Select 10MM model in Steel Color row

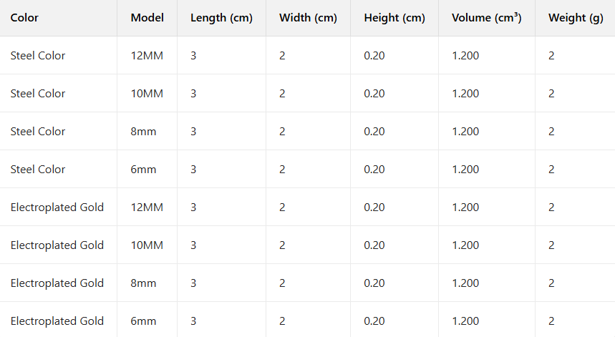click(x=147, y=94)
